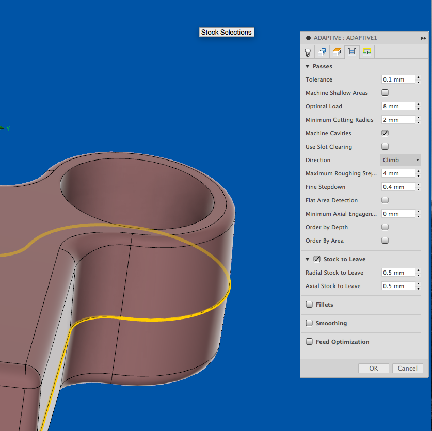Click OK to confirm adaptive settings

click(x=373, y=368)
